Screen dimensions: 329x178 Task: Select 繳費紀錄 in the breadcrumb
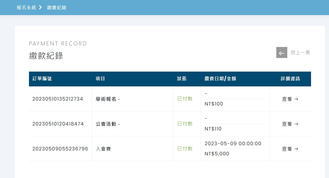[x=57, y=8]
